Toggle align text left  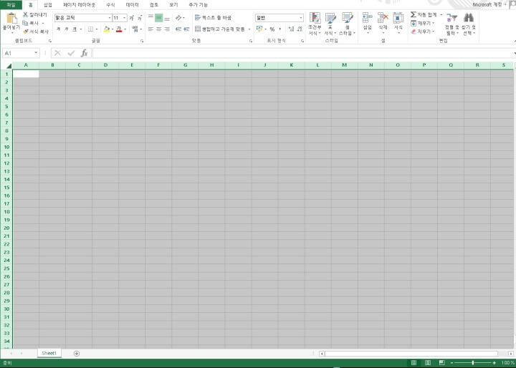point(150,29)
